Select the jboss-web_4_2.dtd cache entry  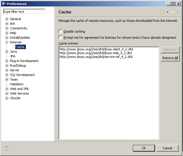pyautogui.click(x=96, y=53)
